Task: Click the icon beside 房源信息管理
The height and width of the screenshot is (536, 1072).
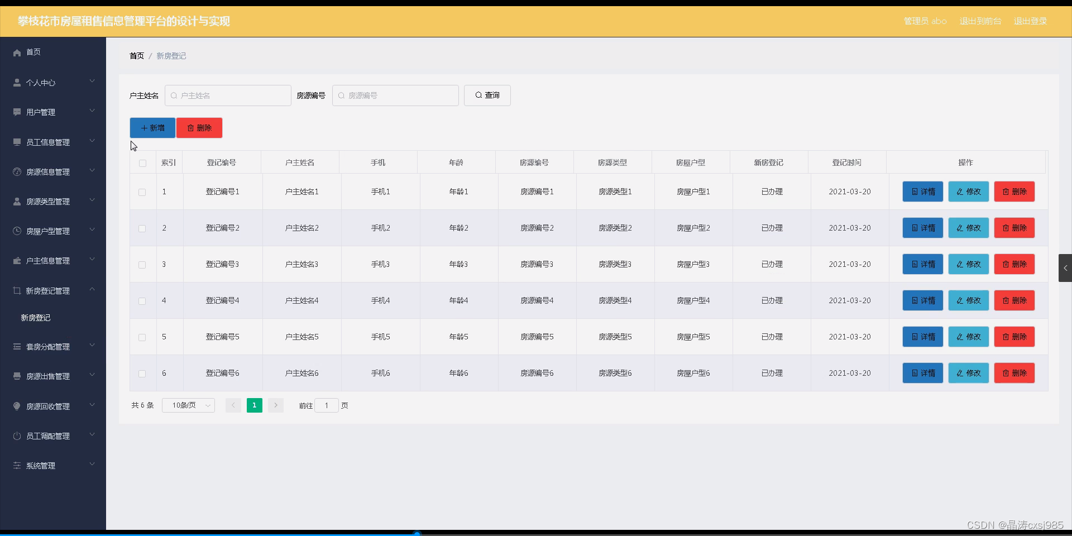Action: (17, 172)
